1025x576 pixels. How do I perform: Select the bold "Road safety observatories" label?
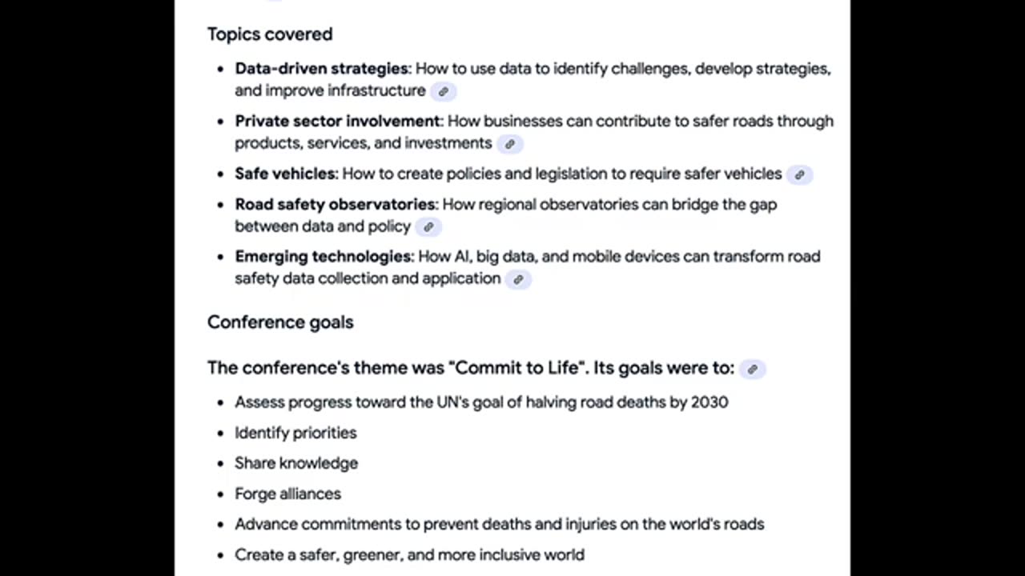(x=335, y=205)
